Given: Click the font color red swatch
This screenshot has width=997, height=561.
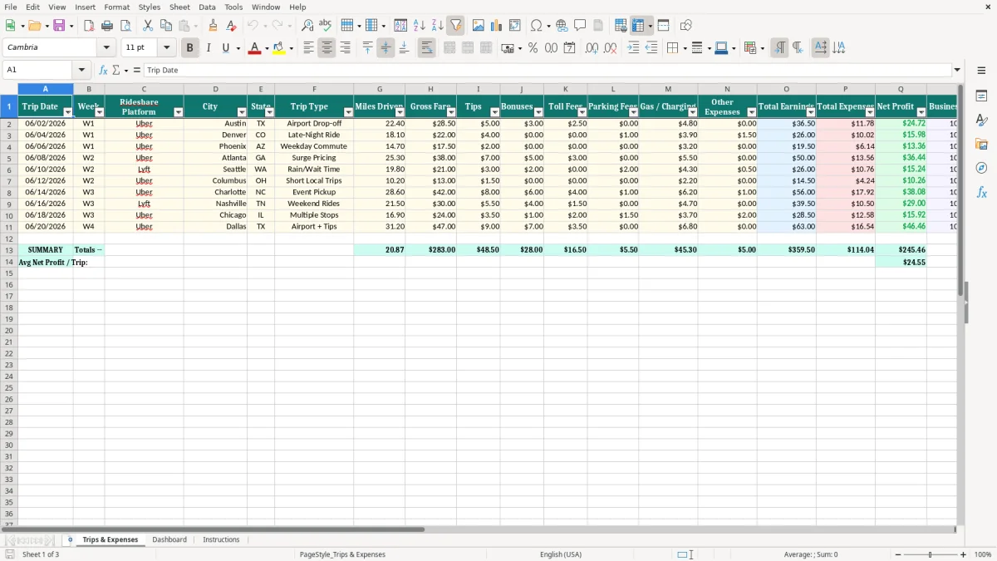Looking at the screenshot, I should coord(254,48).
